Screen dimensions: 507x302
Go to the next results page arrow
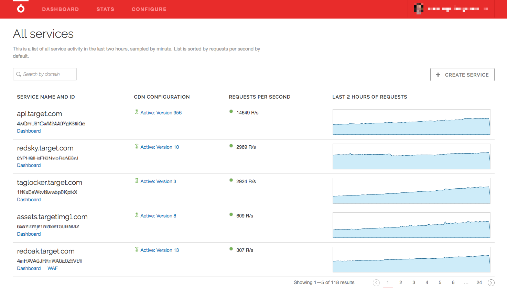coord(491,283)
